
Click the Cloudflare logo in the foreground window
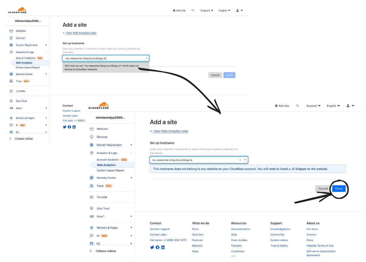(x=99, y=105)
